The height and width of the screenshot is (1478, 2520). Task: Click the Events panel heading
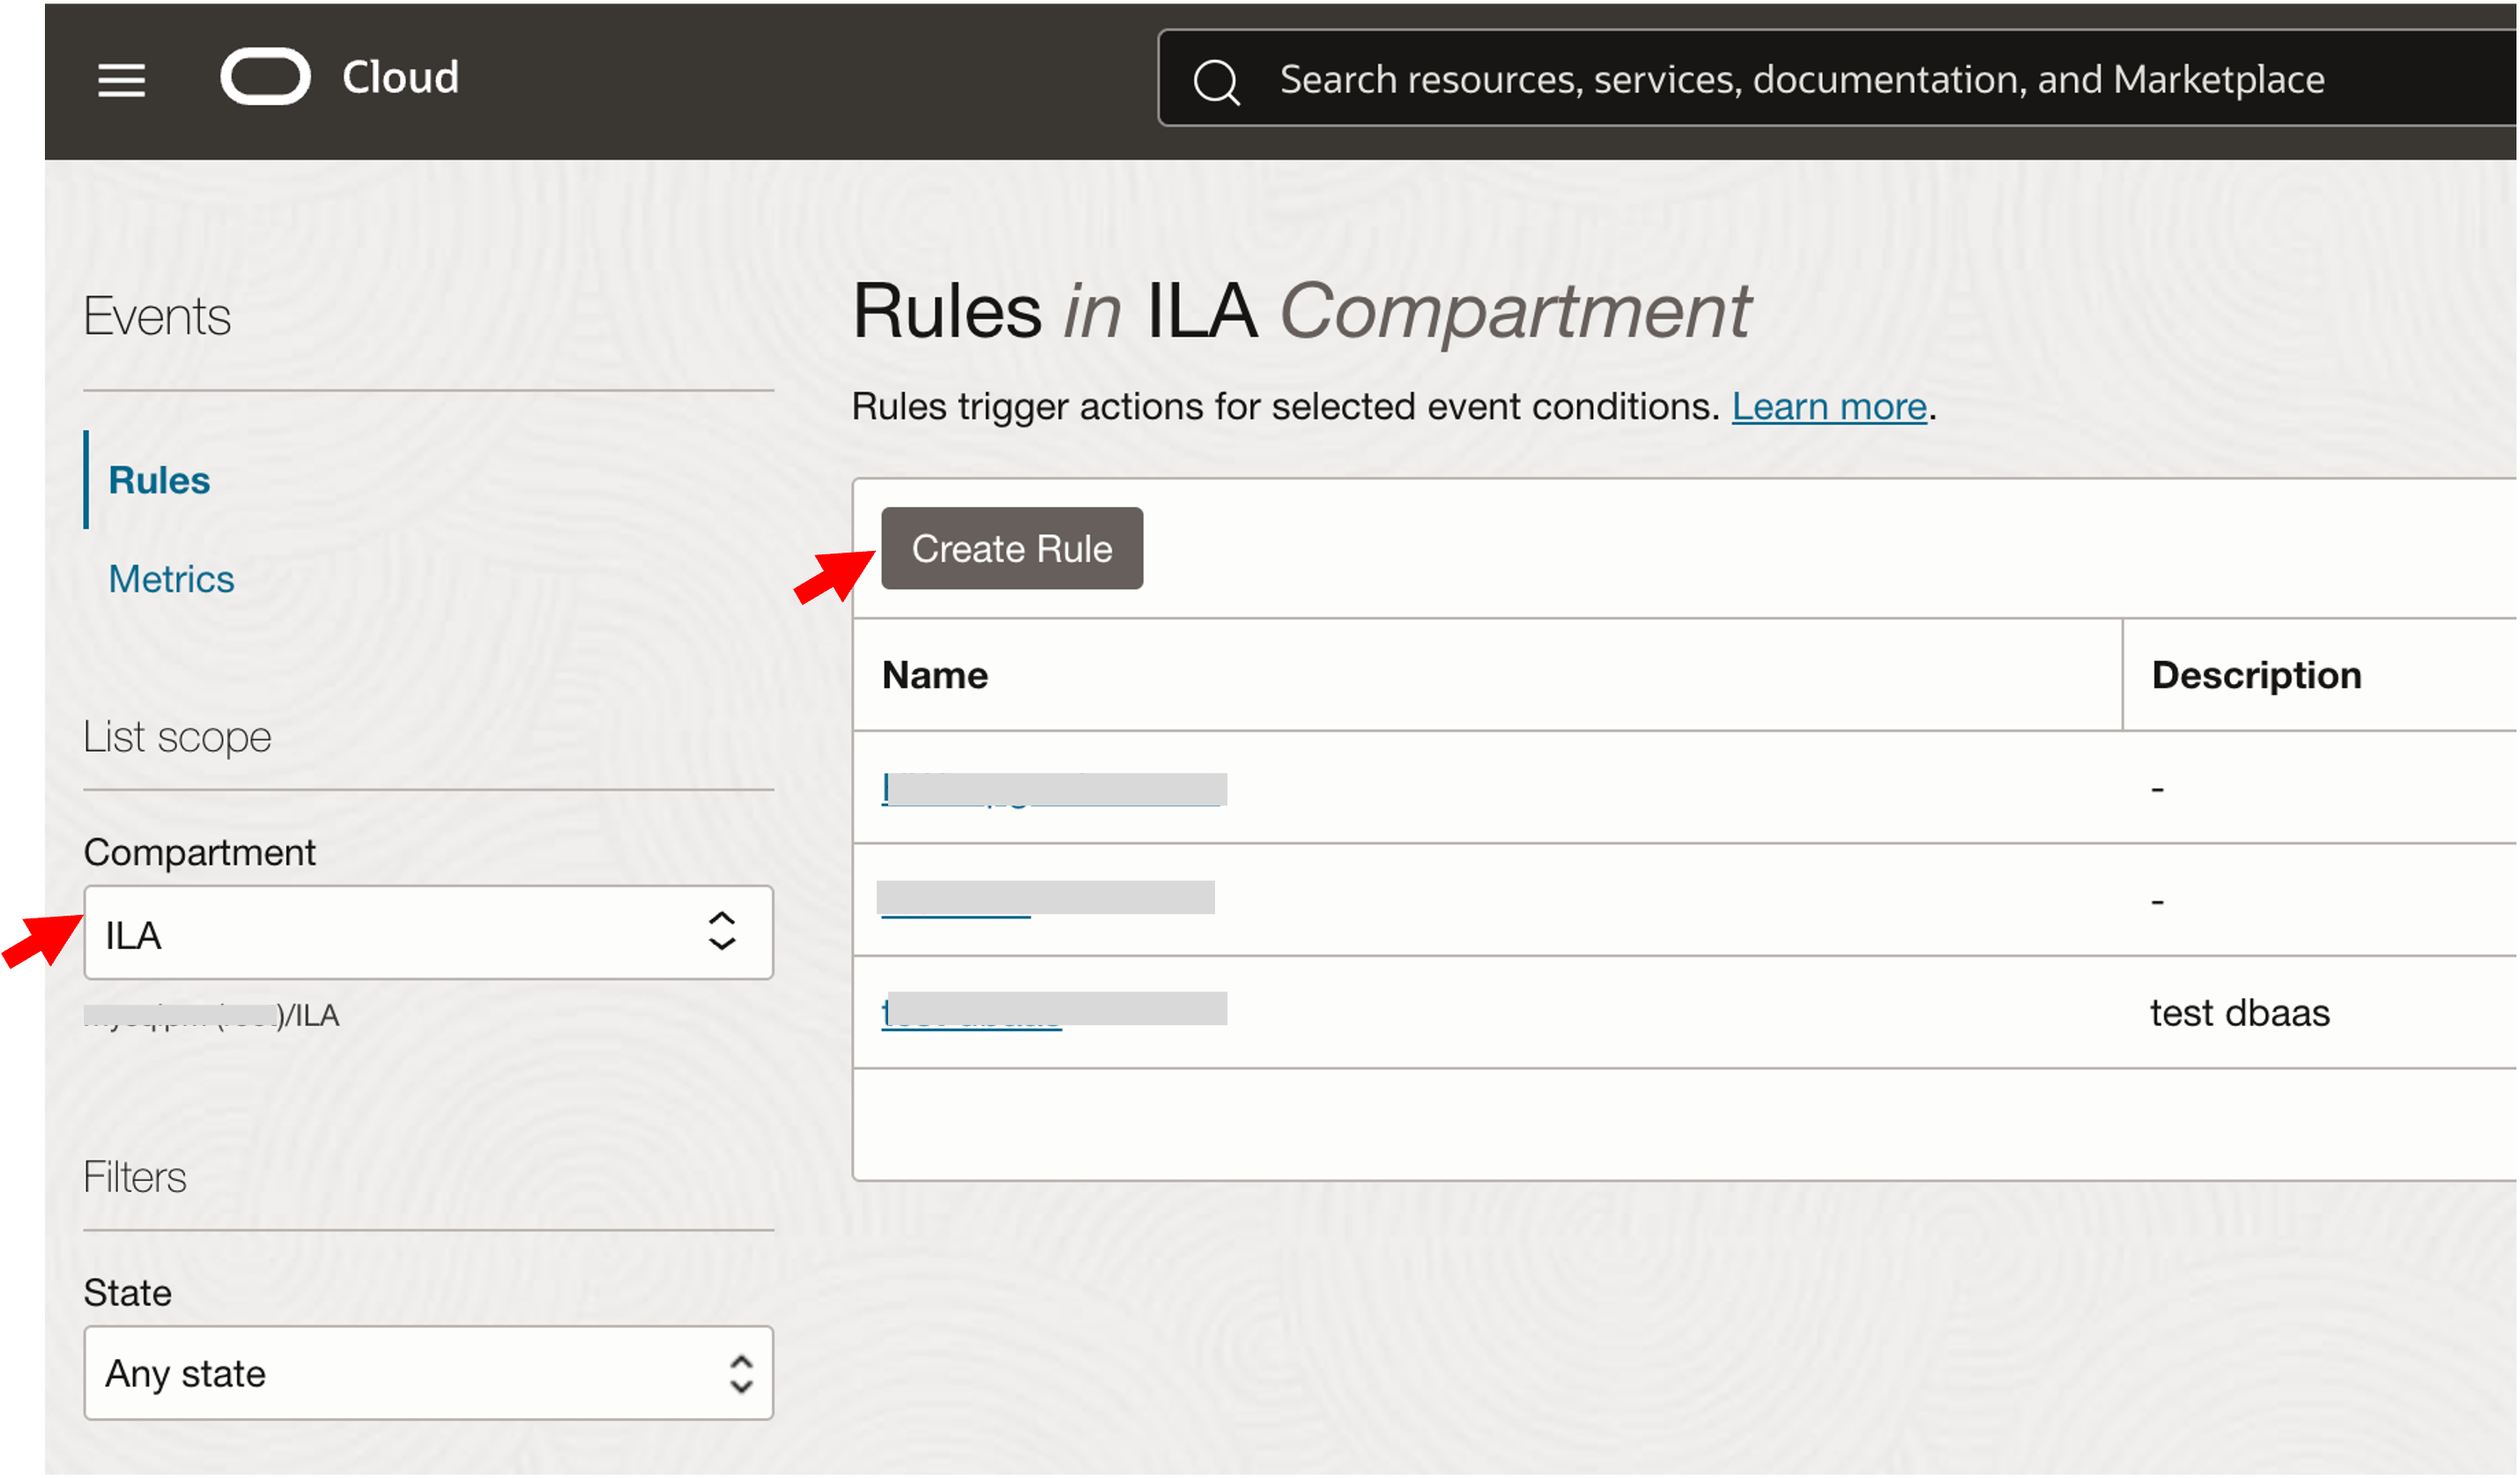click(x=157, y=316)
